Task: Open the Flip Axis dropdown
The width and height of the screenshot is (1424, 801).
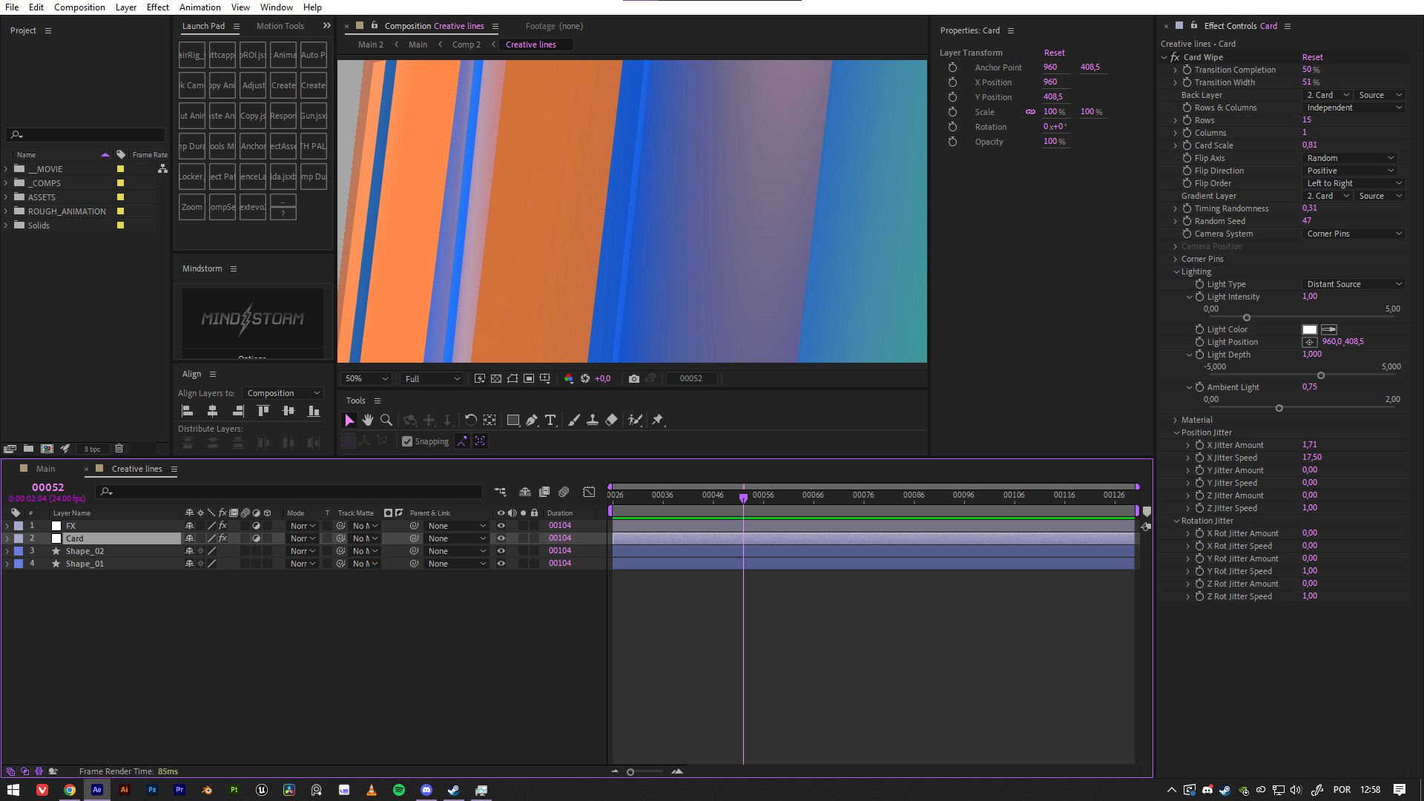Action: pos(1350,158)
